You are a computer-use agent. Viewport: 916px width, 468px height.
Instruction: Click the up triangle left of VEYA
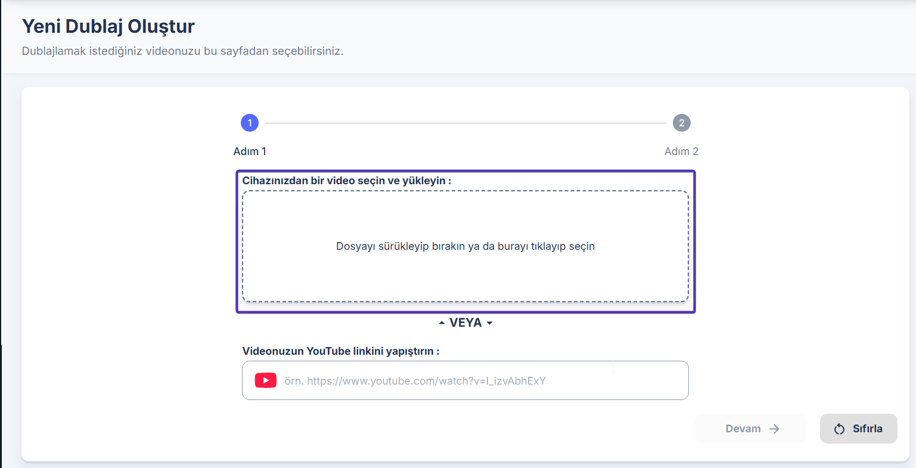pos(442,323)
